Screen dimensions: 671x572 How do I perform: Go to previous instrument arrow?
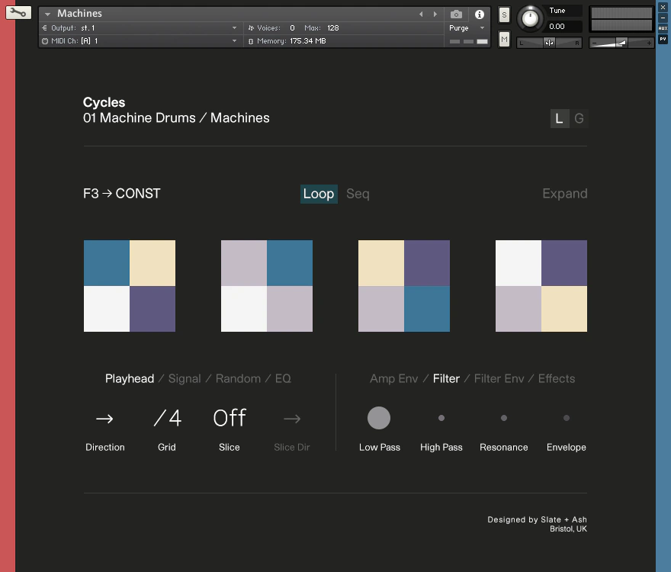(x=421, y=14)
